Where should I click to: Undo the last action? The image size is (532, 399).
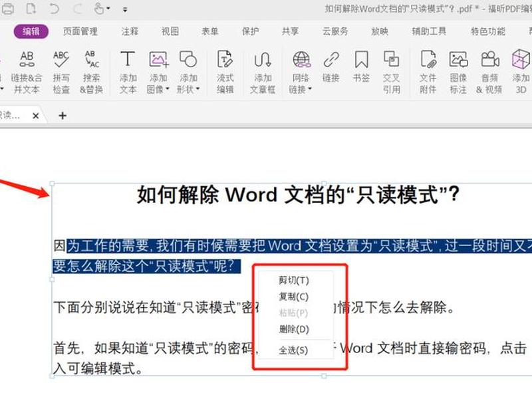point(54,9)
